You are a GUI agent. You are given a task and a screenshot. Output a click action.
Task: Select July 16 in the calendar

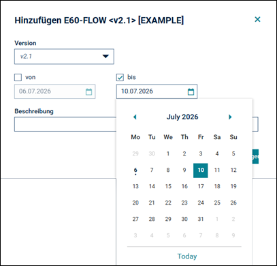pyautogui.click(x=184, y=186)
